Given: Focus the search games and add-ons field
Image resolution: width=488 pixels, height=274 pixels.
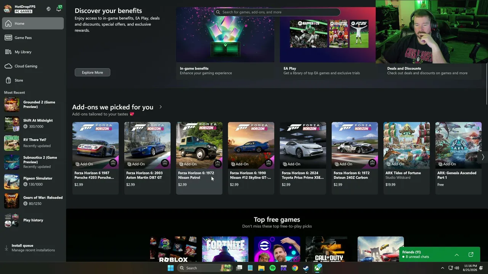Looking at the screenshot, I should pos(277,12).
